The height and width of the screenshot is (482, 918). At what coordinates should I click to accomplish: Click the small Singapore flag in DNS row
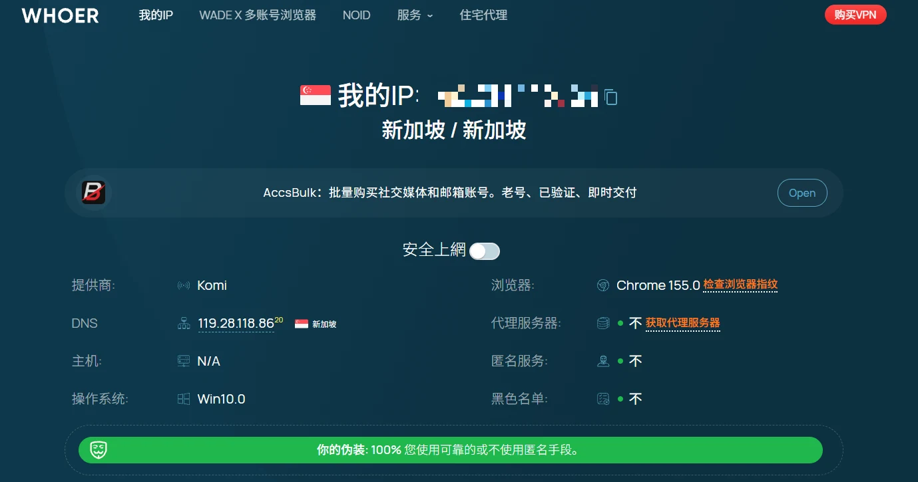pyautogui.click(x=302, y=324)
